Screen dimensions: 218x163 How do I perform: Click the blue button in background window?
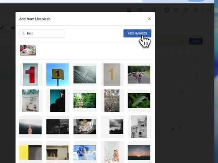[x=196, y=41]
